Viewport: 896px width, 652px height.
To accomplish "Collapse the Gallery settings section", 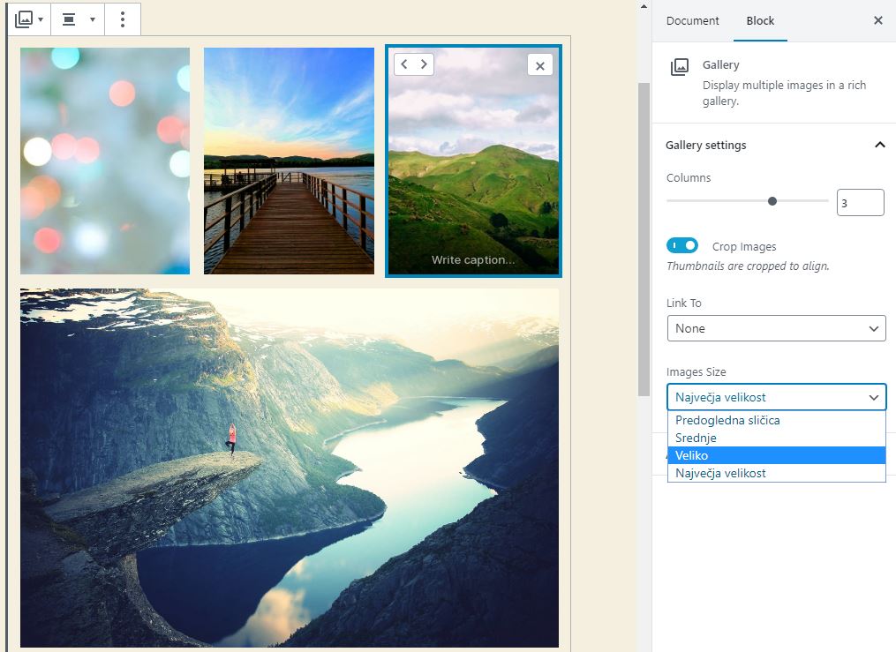I will tap(879, 145).
